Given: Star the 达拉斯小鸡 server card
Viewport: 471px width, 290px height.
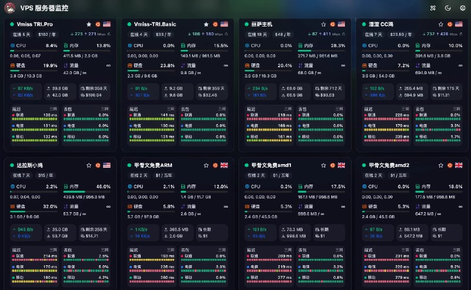Looking at the screenshot, I should point(89,165).
